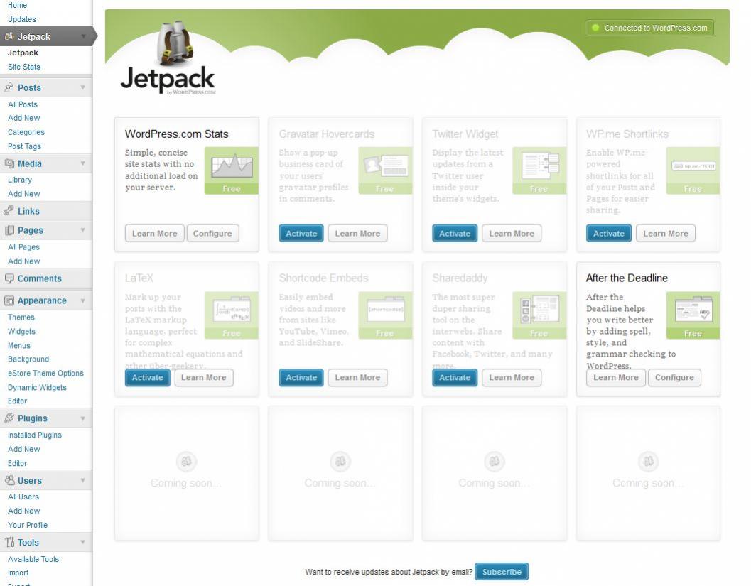The image size is (751, 586).
Task: Collapse the Users menu arrow
Action: 83,480
